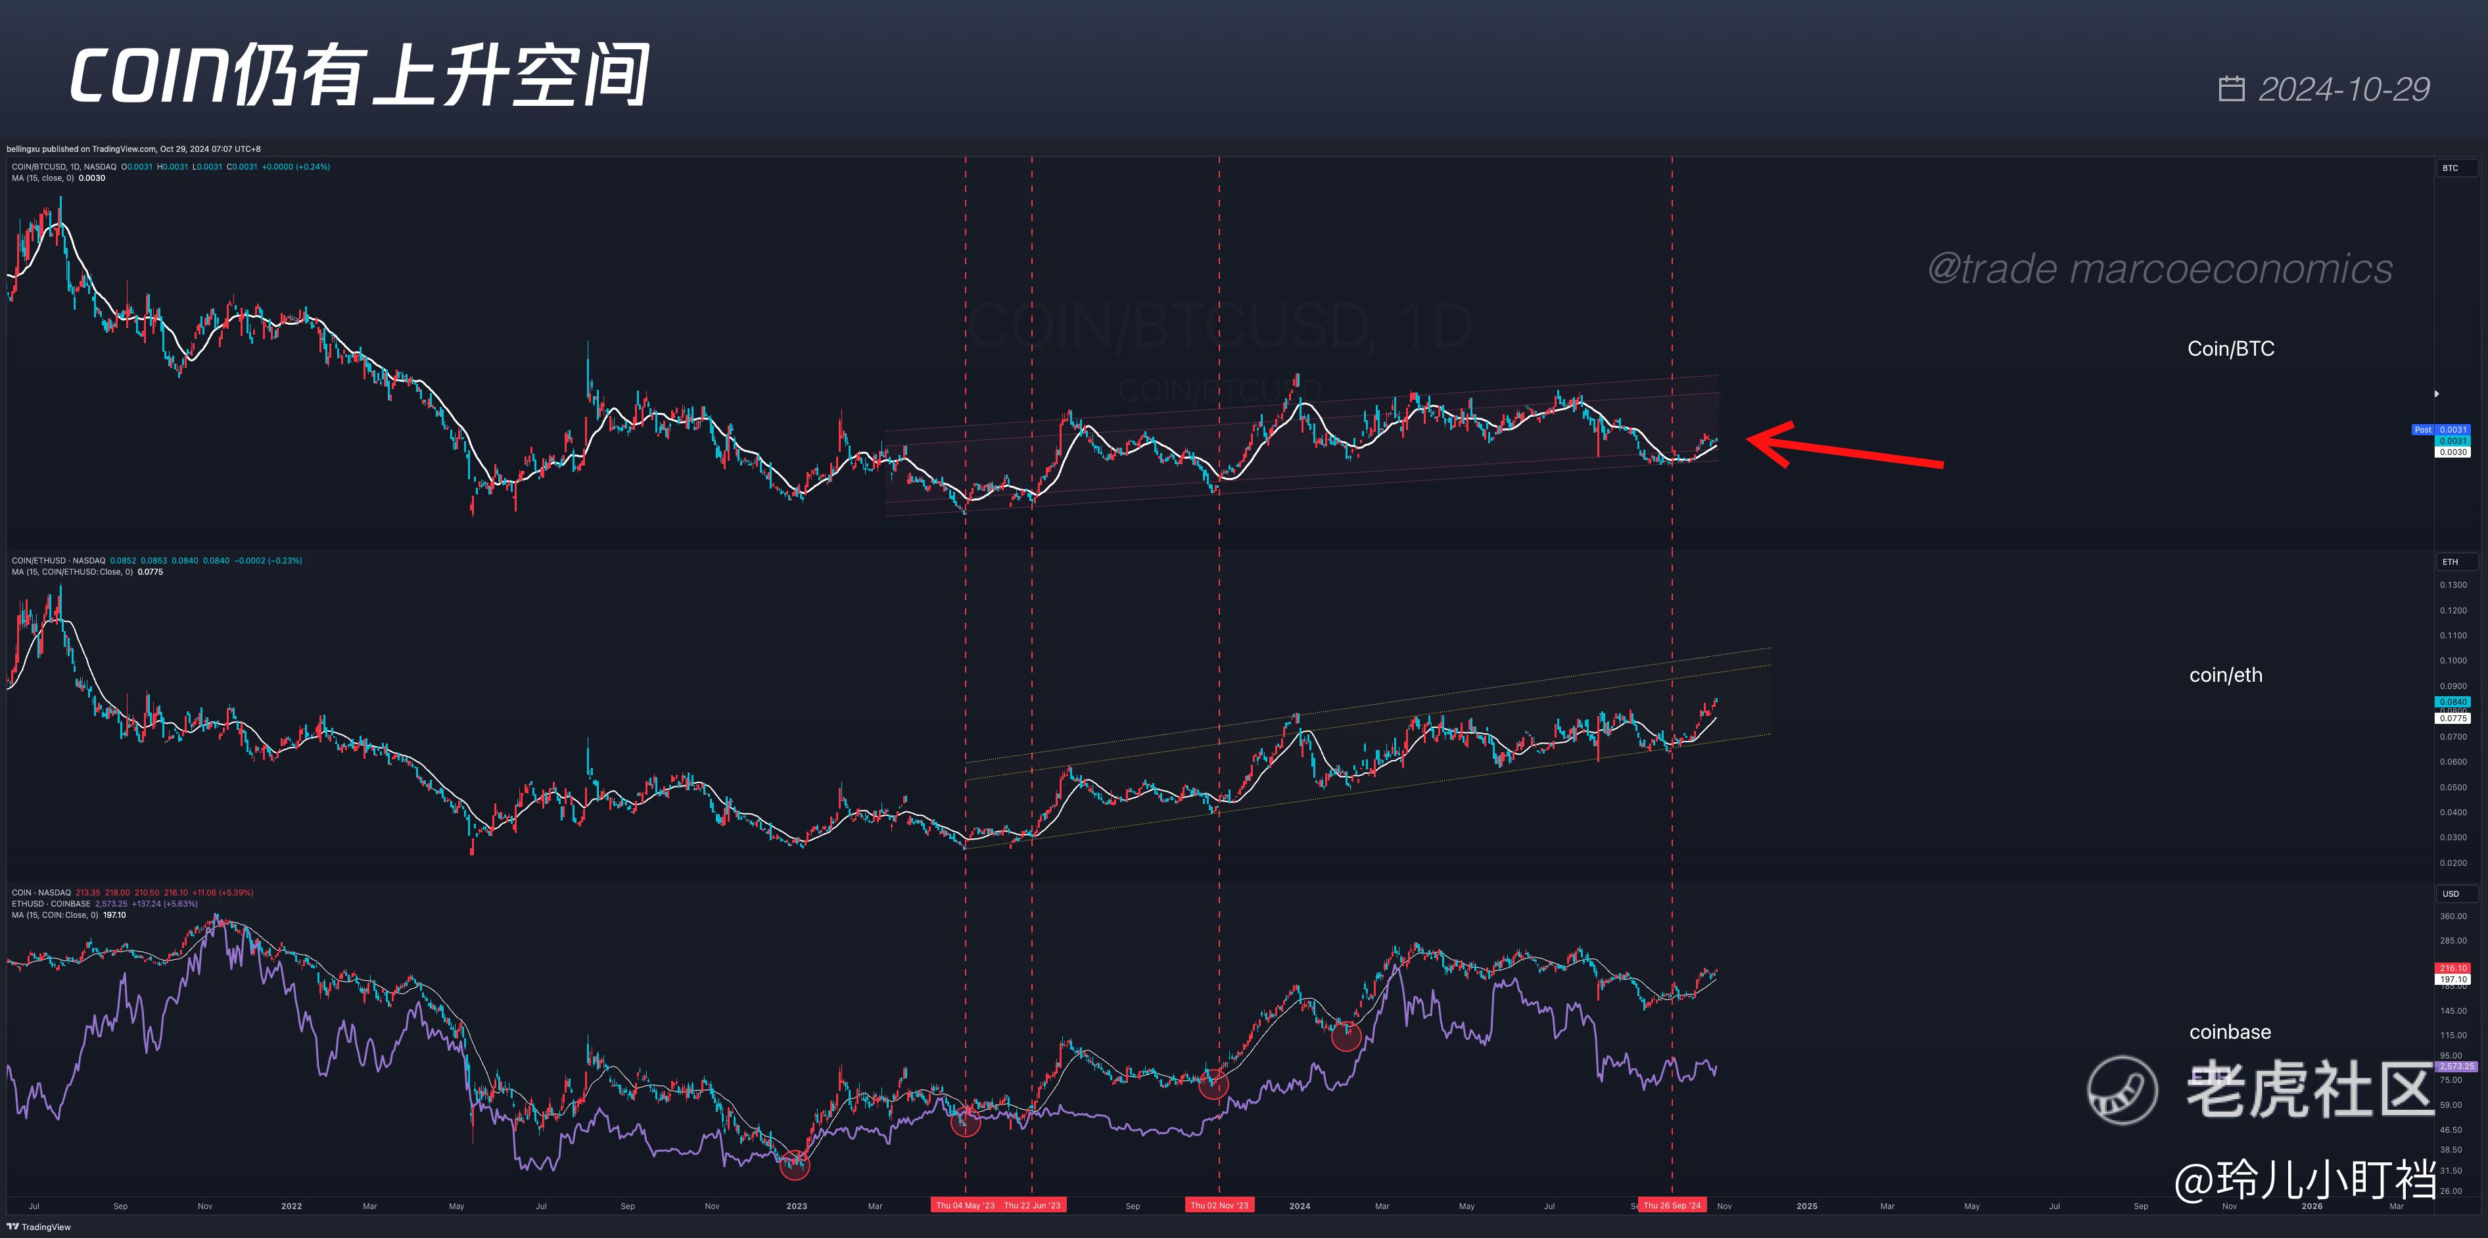Viewport: 2488px width, 1238px height.
Task: Click the COIN/ETHUSD NASDAQ legend title
Action: coord(58,560)
